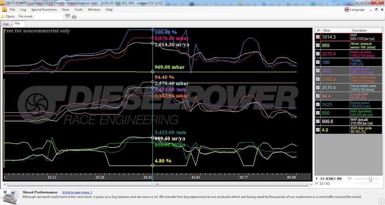Select the 1014.3 MAF value cell
The image size is (385, 205).
[x=335, y=37]
